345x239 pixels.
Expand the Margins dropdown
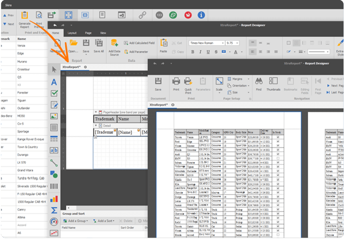(x=238, y=79)
